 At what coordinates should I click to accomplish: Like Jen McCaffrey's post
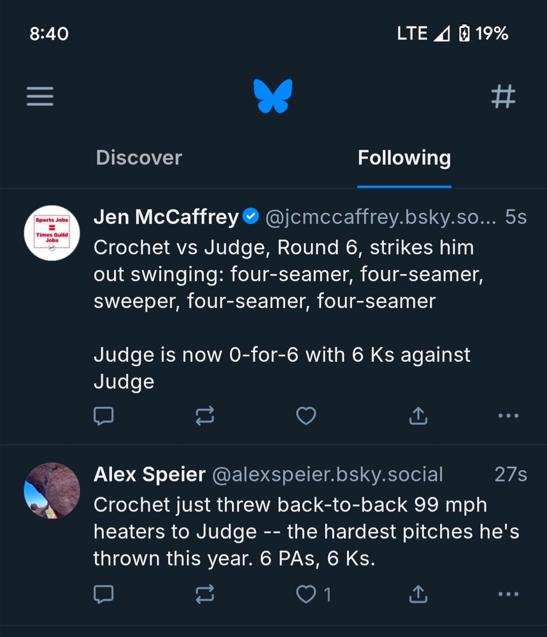point(306,416)
